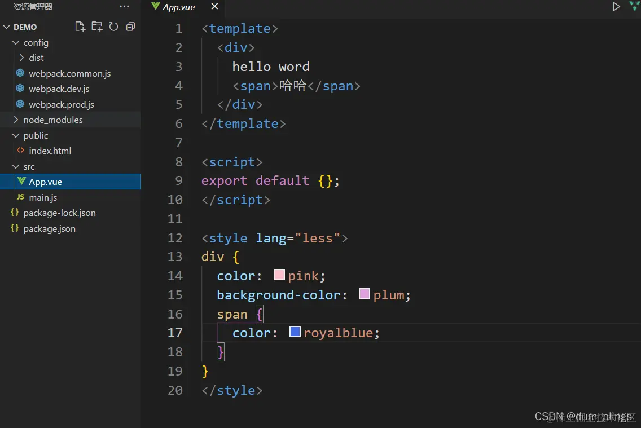The width and height of the screenshot is (641, 428).
Task: Click the Vue icon beside App.vue in tree
Action: pos(21,182)
